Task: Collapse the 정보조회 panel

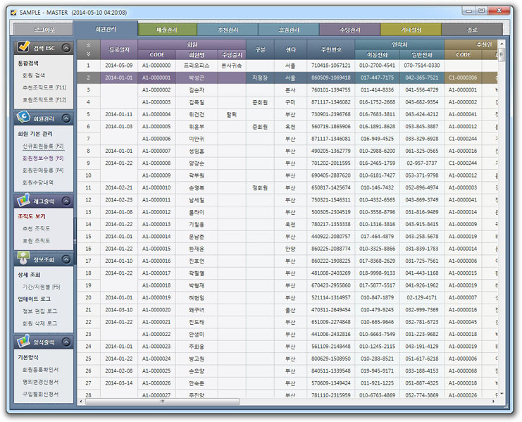Action: click(x=66, y=259)
